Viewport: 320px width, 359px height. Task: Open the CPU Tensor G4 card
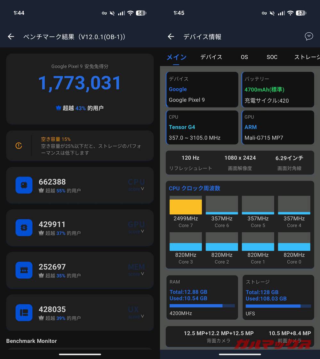point(202,128)
